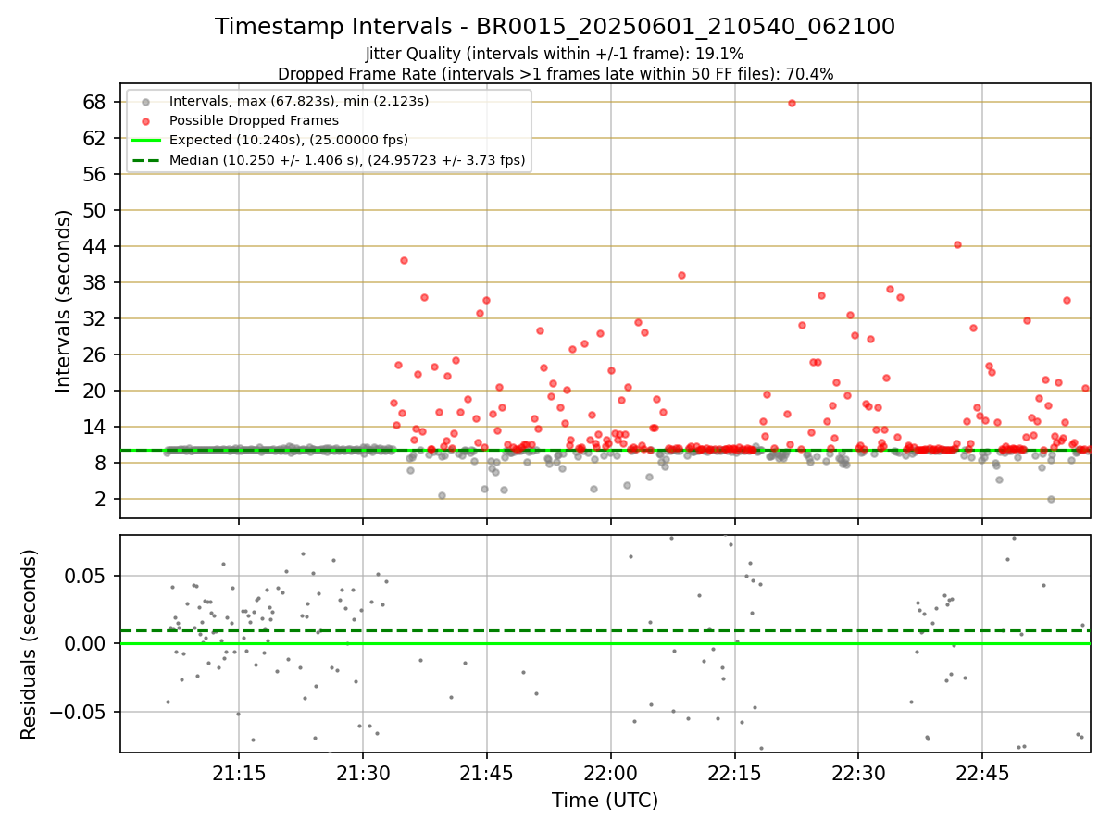Click the Intervals max/min legend entry
This screenshot has width=1111, height=833.
pyautogui.click(x=299, y=100)
